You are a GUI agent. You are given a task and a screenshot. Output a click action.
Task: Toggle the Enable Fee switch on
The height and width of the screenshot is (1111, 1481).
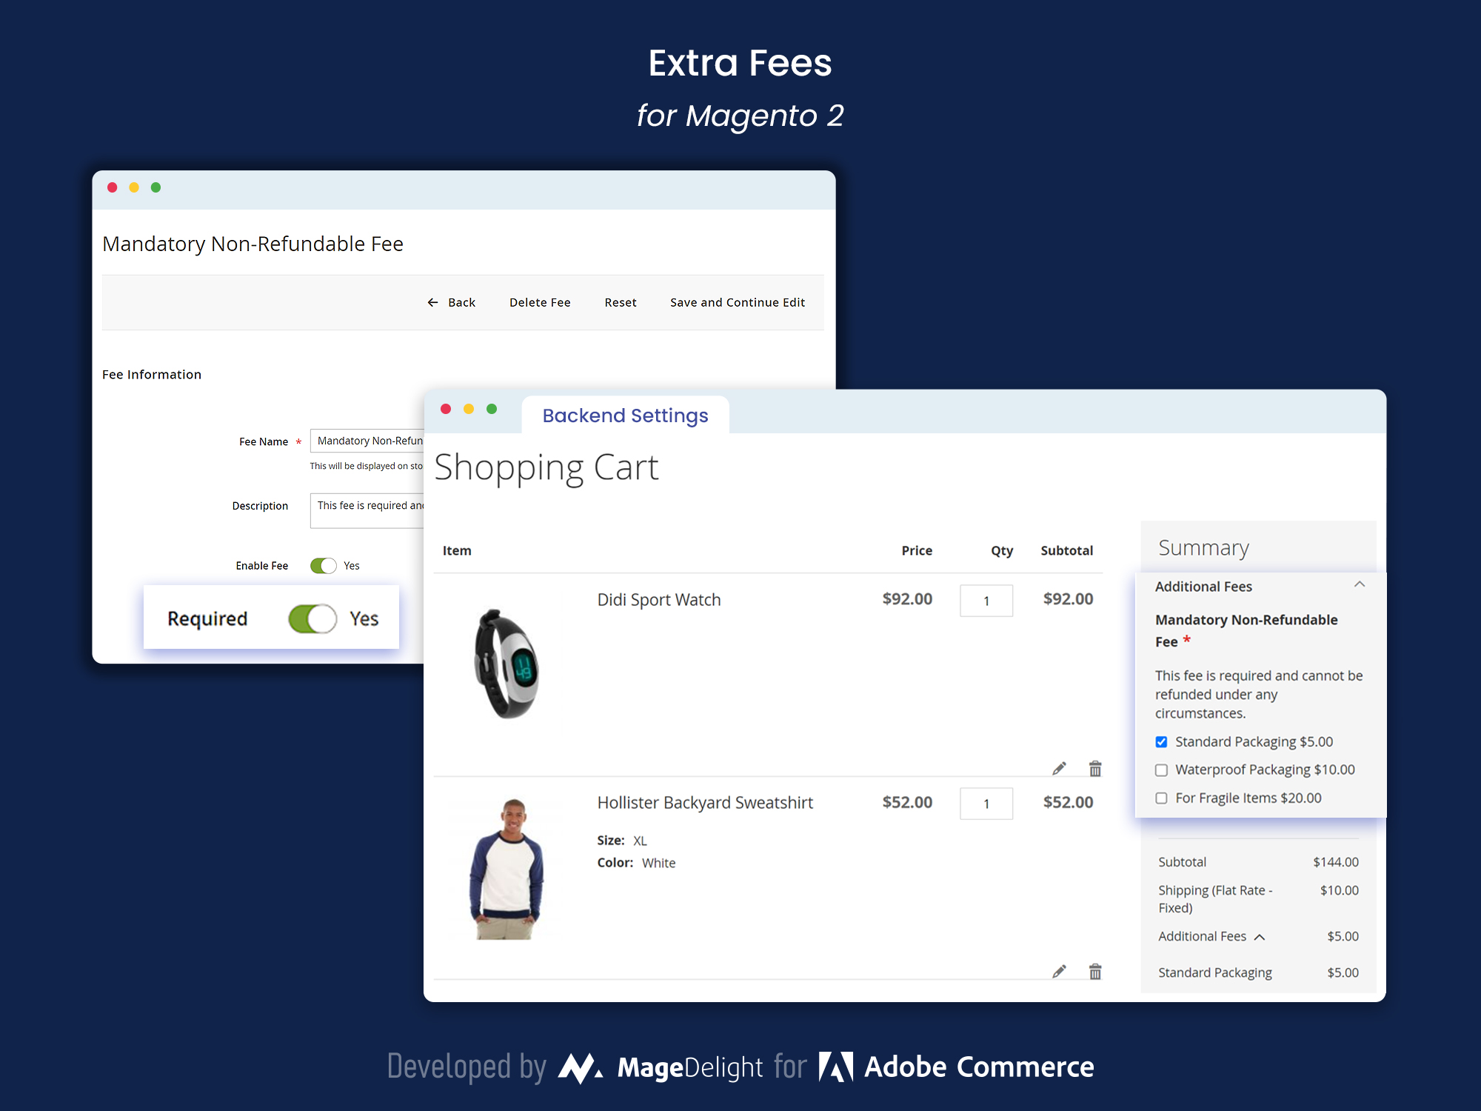tap(324, 565)
